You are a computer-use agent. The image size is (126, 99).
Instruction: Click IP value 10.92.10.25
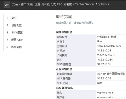[x=104, y=50]
